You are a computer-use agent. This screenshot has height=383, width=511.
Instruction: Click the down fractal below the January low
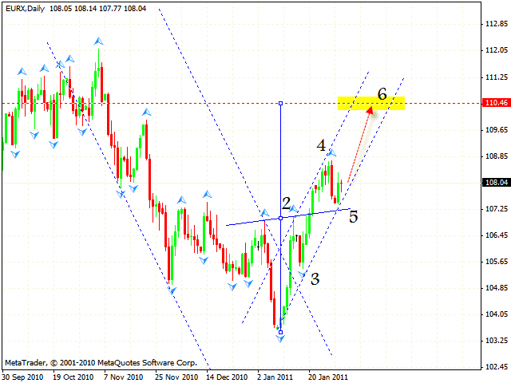coord(280,338)
